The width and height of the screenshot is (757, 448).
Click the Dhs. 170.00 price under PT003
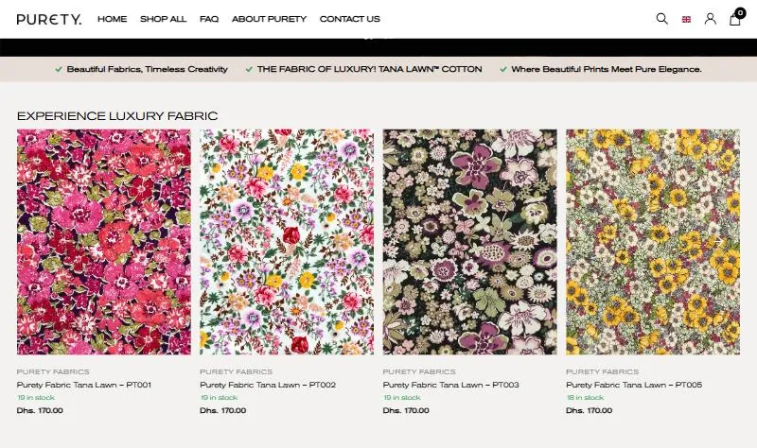(406, 411)
